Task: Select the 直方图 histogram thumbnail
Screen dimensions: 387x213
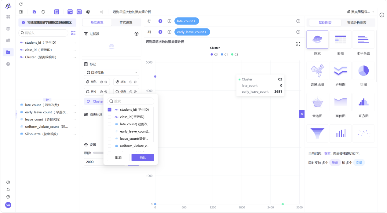Action: pos(363,102)
